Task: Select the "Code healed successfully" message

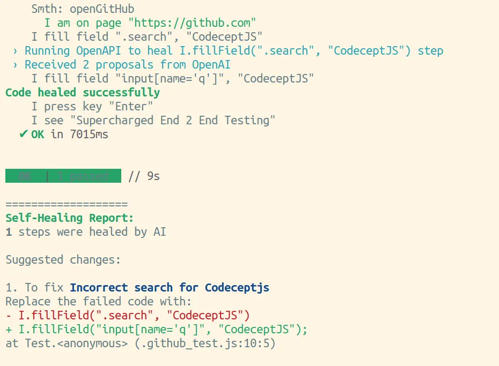Action: click(83, 93)
